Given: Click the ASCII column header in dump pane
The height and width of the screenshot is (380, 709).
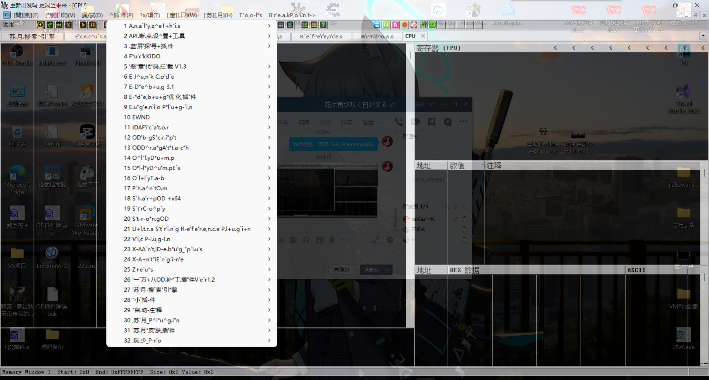Looking at the screenshot, I should click(x=657, y=270).
